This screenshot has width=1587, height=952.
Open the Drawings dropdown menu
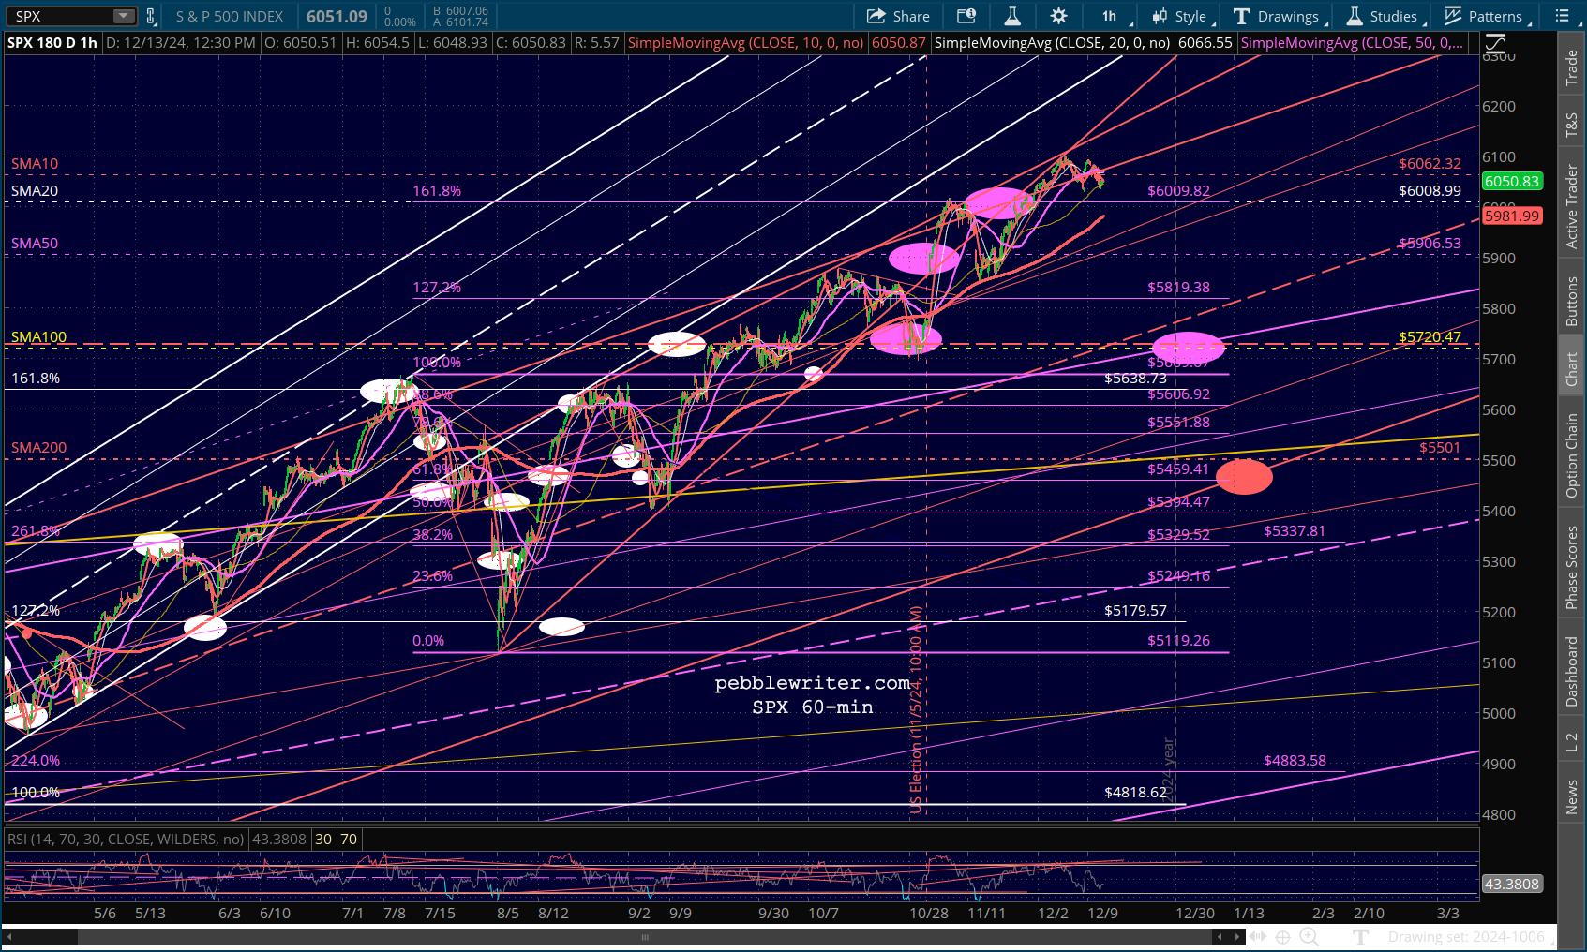1279,16
